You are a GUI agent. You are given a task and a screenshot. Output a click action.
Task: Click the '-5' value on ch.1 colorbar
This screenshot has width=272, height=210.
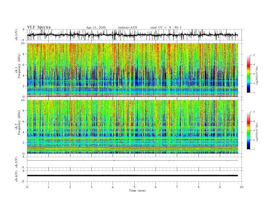click(253, 74)
